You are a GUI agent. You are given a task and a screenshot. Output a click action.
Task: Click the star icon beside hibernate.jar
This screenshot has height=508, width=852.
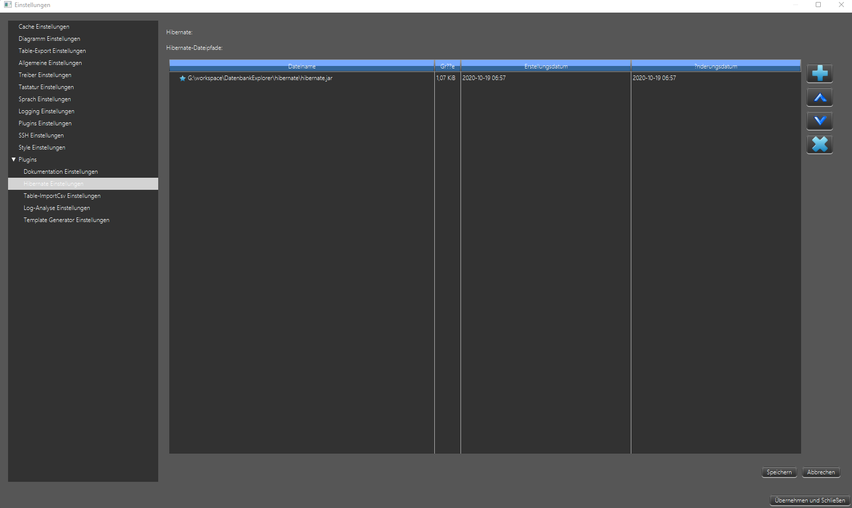click(x=182, y=78)
